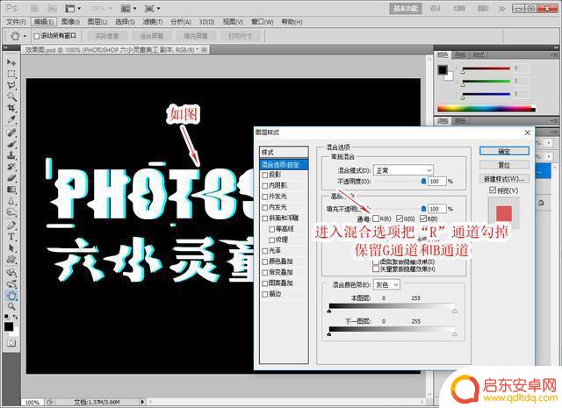Enable the 描边 stroke style

pyautogui.click(x=265, y=294)
